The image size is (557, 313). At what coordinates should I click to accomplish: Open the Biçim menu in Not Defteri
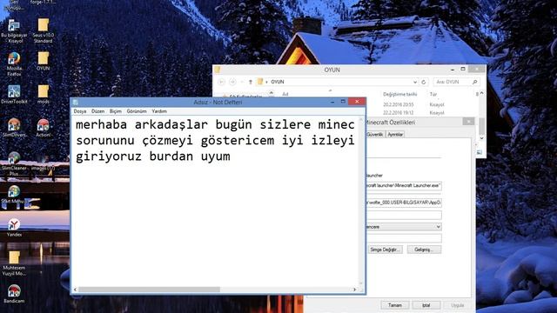pyautogui.click(x=116, y=111)
